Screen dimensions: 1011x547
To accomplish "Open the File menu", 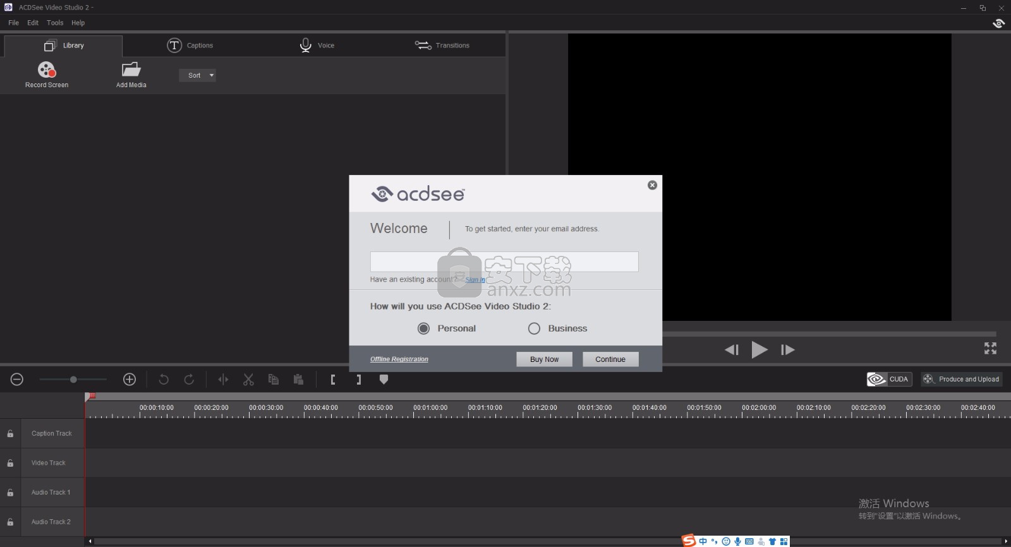I will coord(13,23).
